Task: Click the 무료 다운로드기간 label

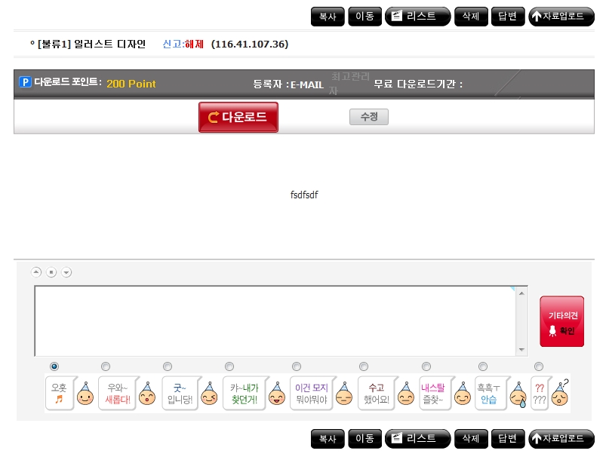Action: (x=418, y=84)
